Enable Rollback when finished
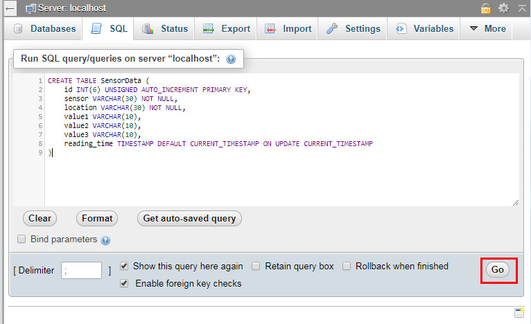531x324 pixels. [x=347, y=266]
